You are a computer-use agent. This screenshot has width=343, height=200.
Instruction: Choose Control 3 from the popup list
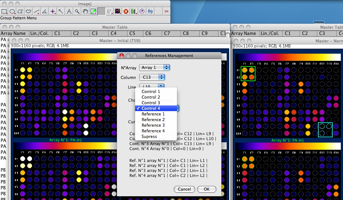pyautogui.click(x=156, y=103)
